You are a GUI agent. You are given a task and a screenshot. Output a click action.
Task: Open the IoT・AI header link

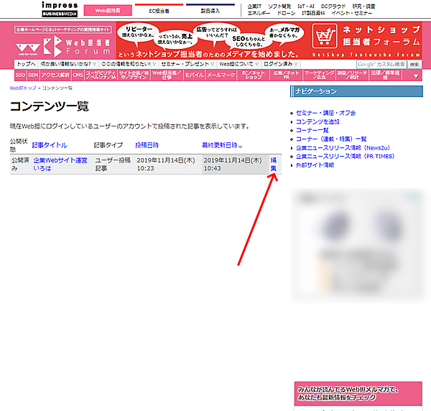306,6
